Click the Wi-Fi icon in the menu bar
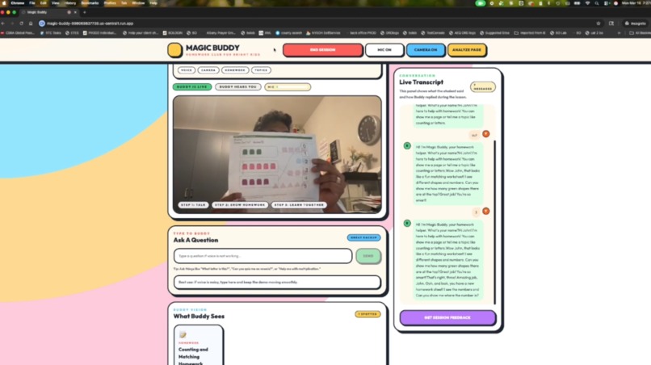Image resolution: width=651 pixels, height=365 pixels. [x=587, y=3]
